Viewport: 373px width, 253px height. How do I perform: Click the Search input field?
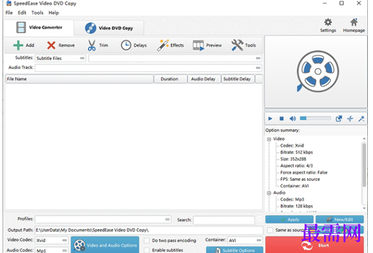click(x=224, y=220)
